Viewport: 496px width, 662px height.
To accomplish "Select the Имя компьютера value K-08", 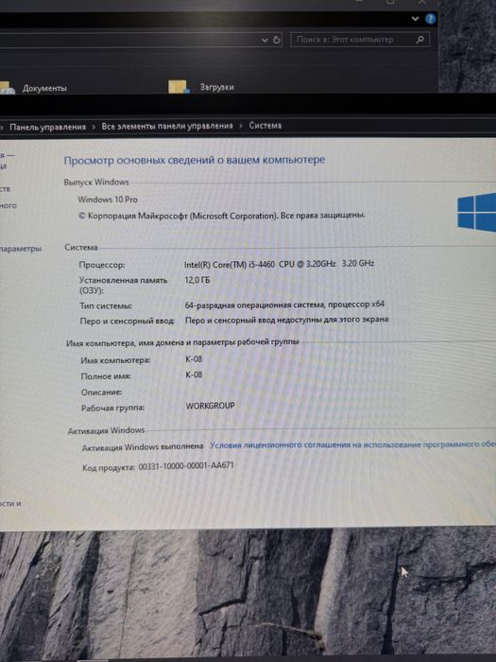I will click(x=194, y=358).
